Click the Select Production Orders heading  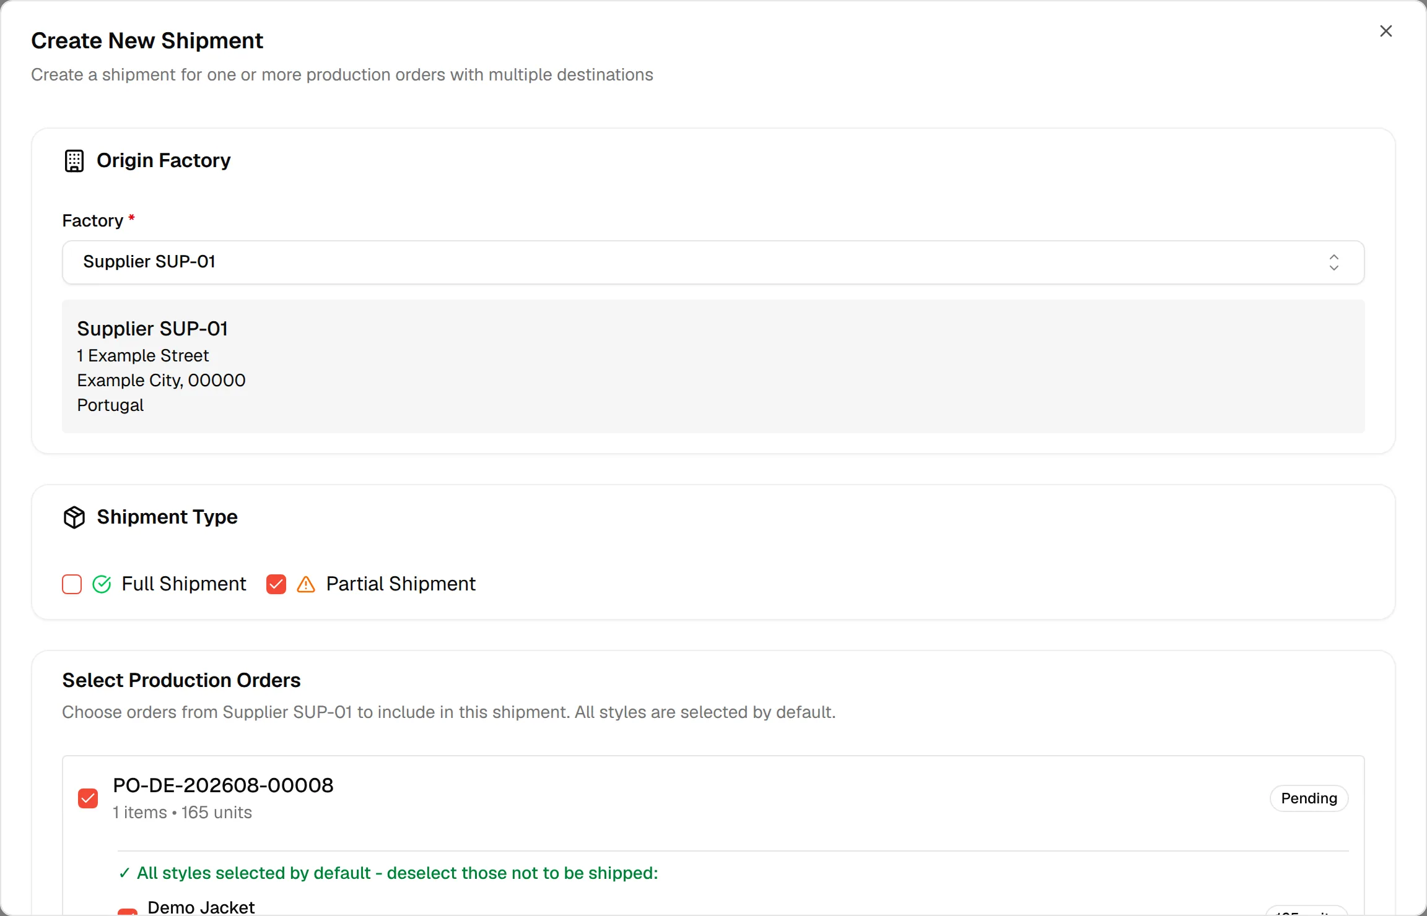click(x=181, y=680)
